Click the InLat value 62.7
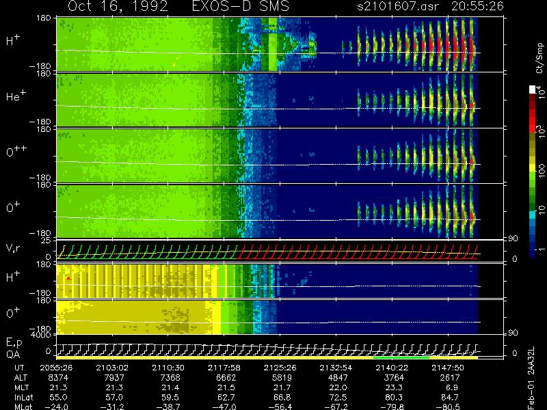This screenshot has height=410, width=547. tap(226, 397)
